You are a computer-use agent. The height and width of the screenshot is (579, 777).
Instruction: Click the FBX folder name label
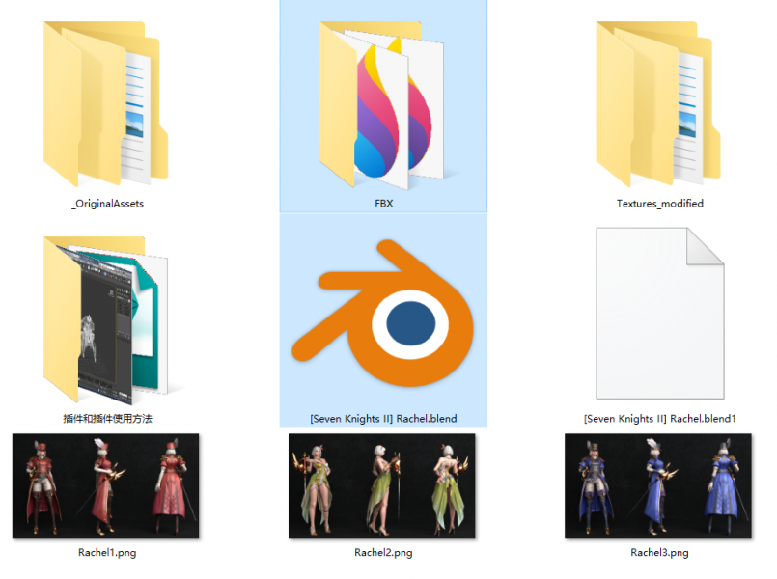383,204
